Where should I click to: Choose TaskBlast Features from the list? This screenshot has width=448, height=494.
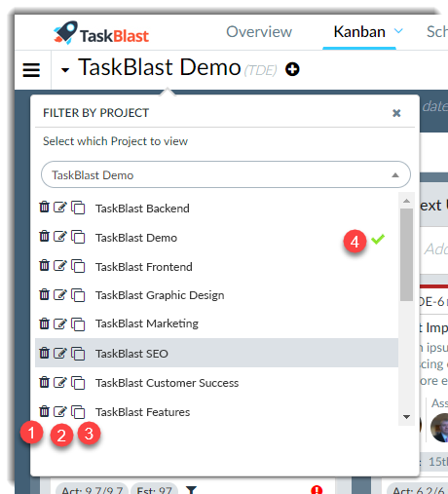[x=142, y=412]
